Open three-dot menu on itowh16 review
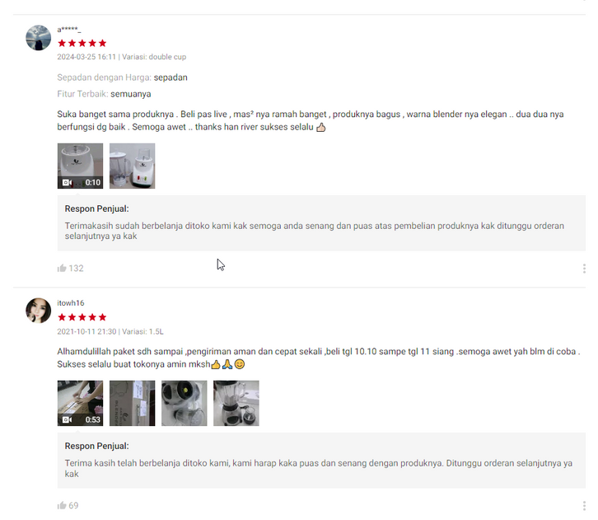 coord(584,506)
